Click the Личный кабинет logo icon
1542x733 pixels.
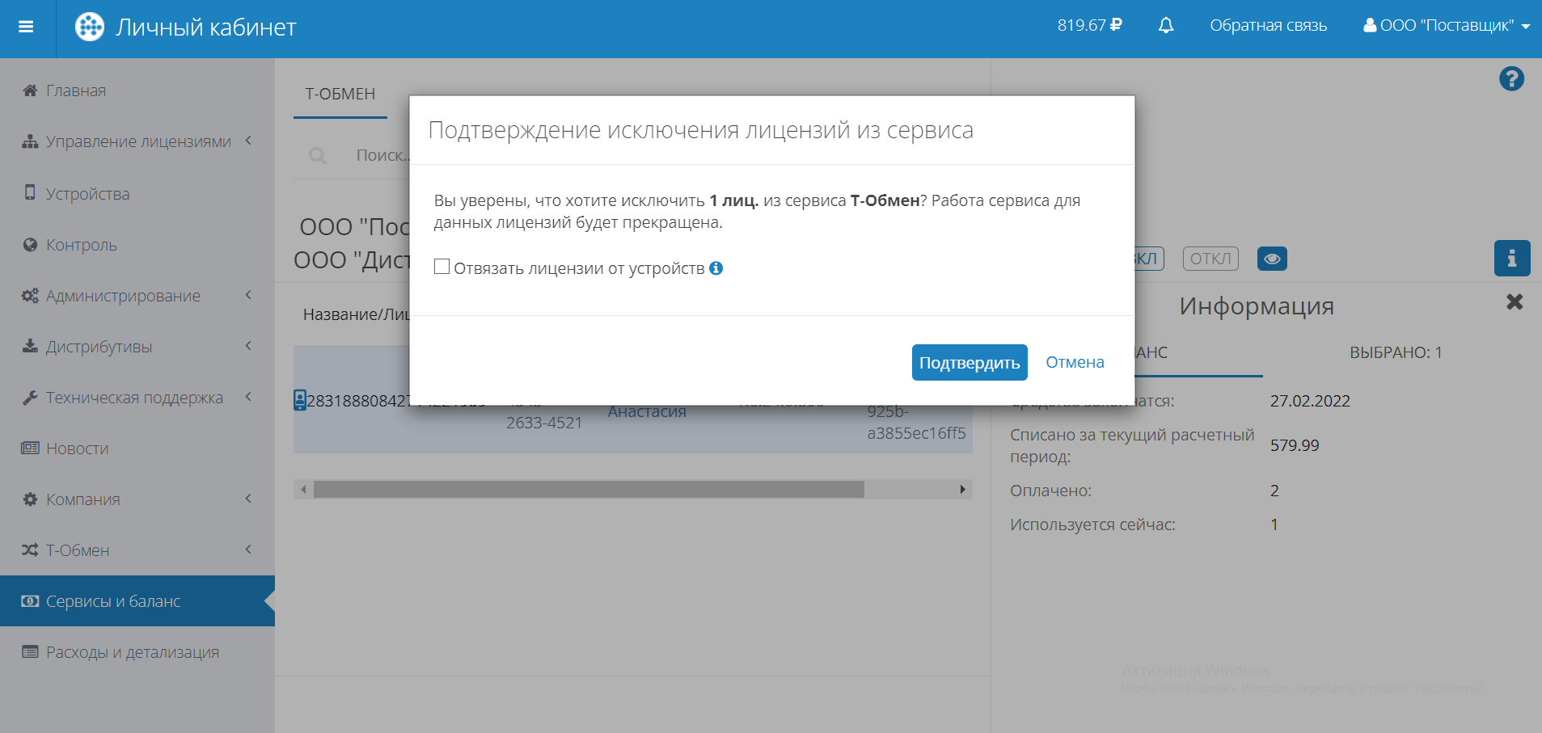[x=90, y=27]
